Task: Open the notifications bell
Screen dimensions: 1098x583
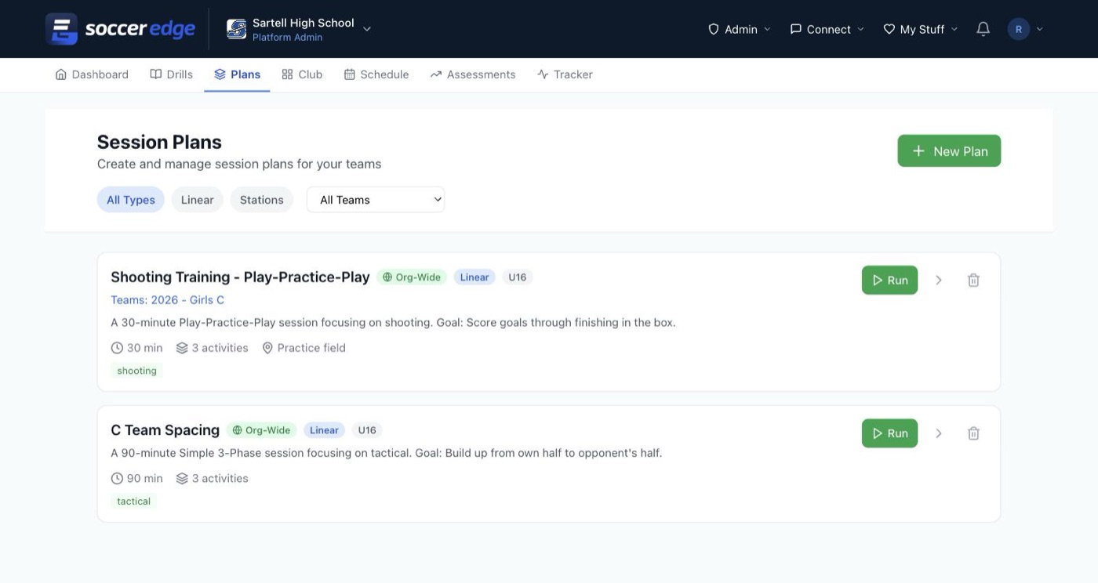Action: point(983,29)
